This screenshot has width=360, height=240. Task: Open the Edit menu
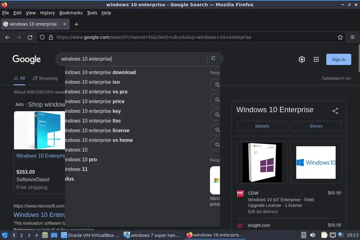[x=17, y=13]
